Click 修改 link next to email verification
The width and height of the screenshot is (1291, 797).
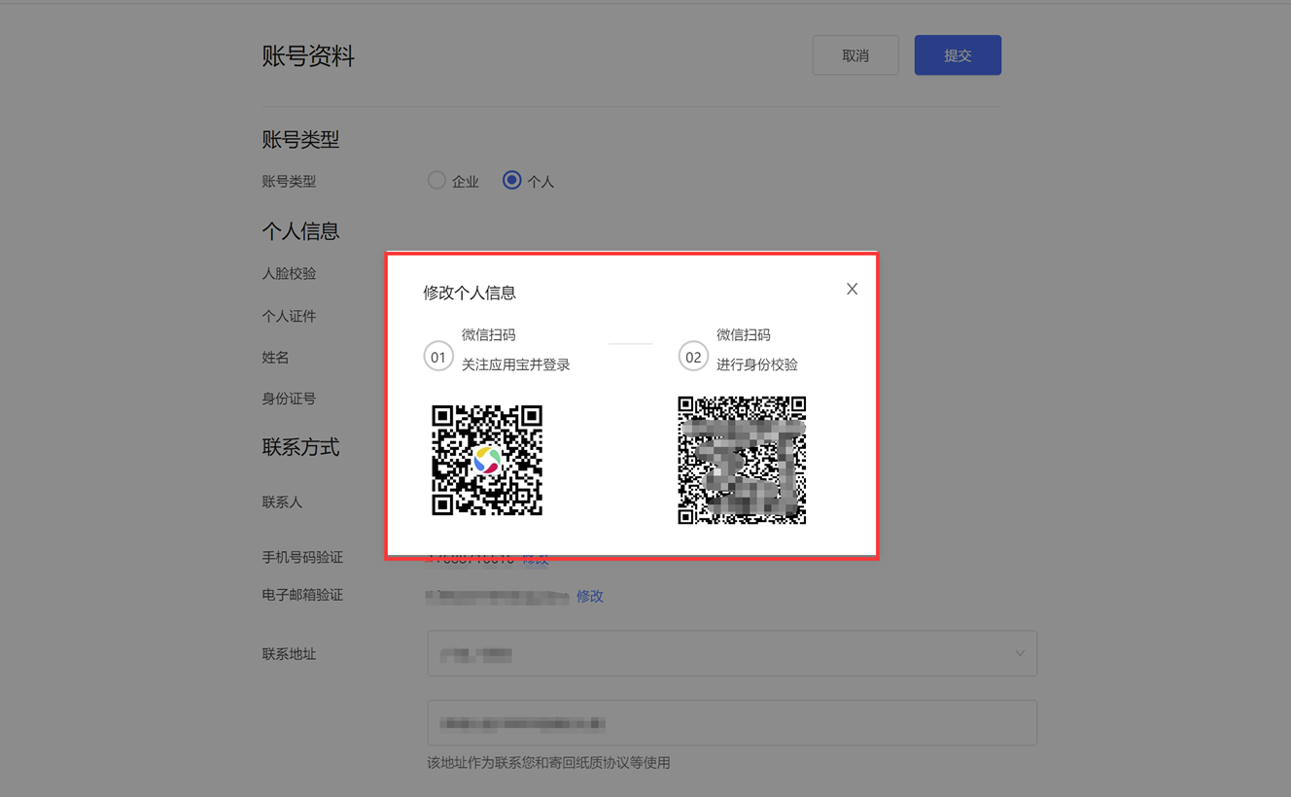click(x=590, y=596)
